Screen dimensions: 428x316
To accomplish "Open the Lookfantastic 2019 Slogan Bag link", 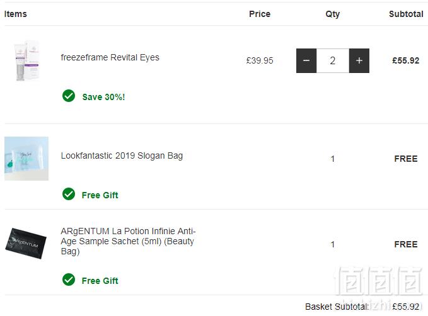I will [x=122, y=155].
